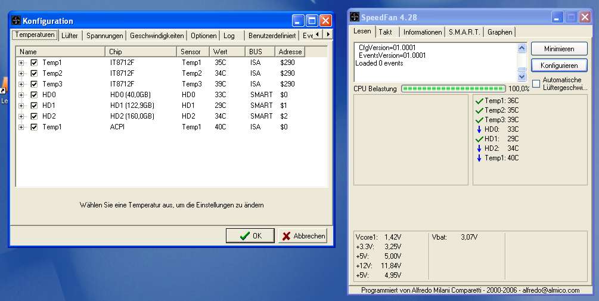Open the Graphen tab in SpeedFan
This screenshot has width=599, height=301.
point(499,32)
